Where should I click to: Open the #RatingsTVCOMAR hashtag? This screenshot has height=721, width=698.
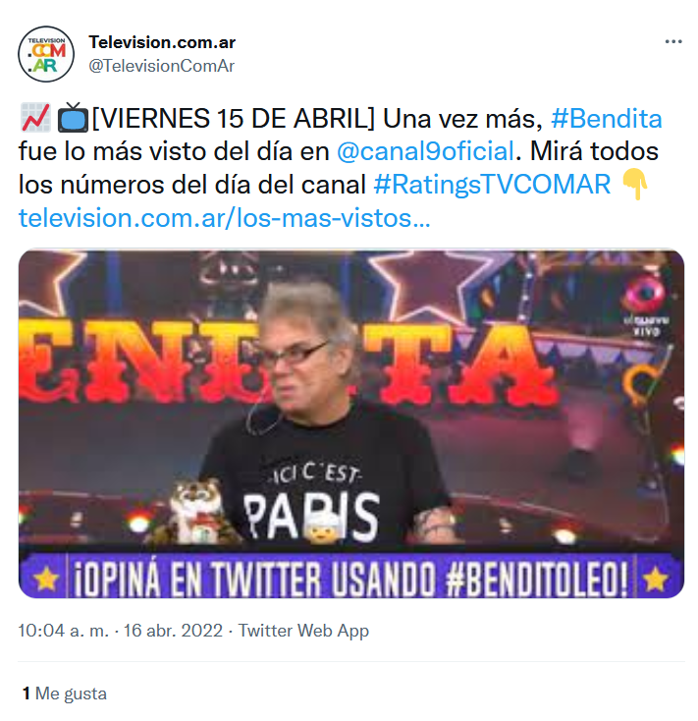point(492,185)
